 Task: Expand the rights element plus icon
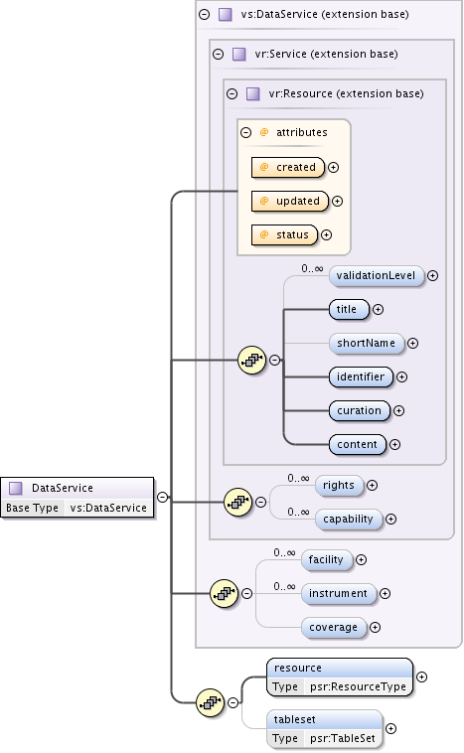[373, 486]
